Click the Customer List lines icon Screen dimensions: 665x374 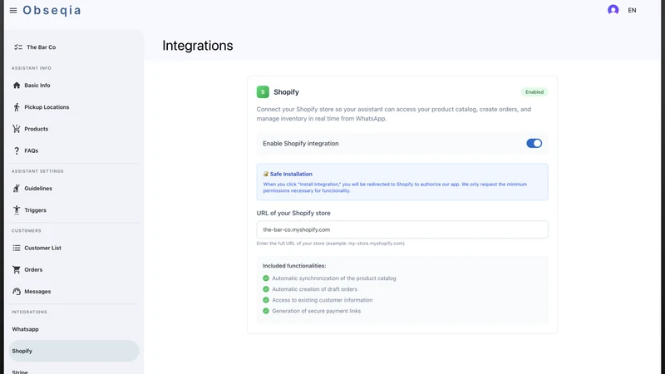tap(17, 248)
